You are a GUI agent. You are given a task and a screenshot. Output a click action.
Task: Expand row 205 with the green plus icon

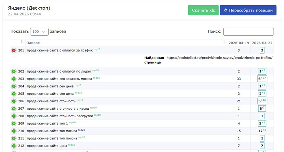pyautogui.click(x=14, y=94)
